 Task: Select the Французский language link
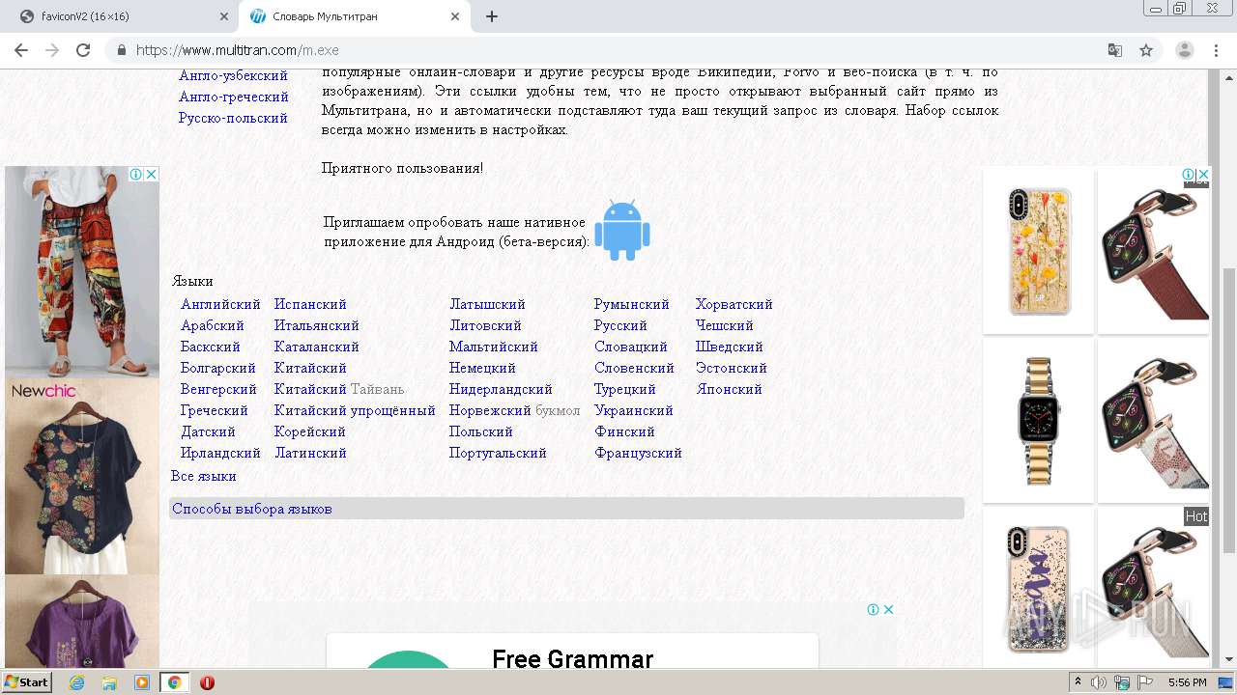coord(638,453)
